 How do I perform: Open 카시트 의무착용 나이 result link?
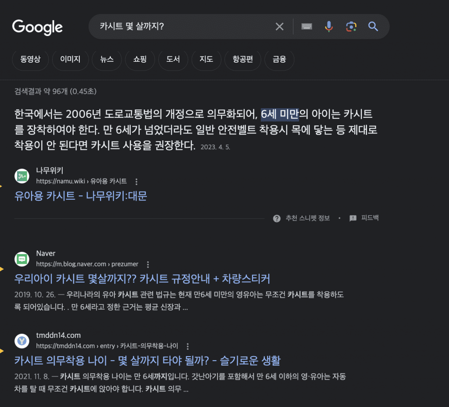coord(147,361)
